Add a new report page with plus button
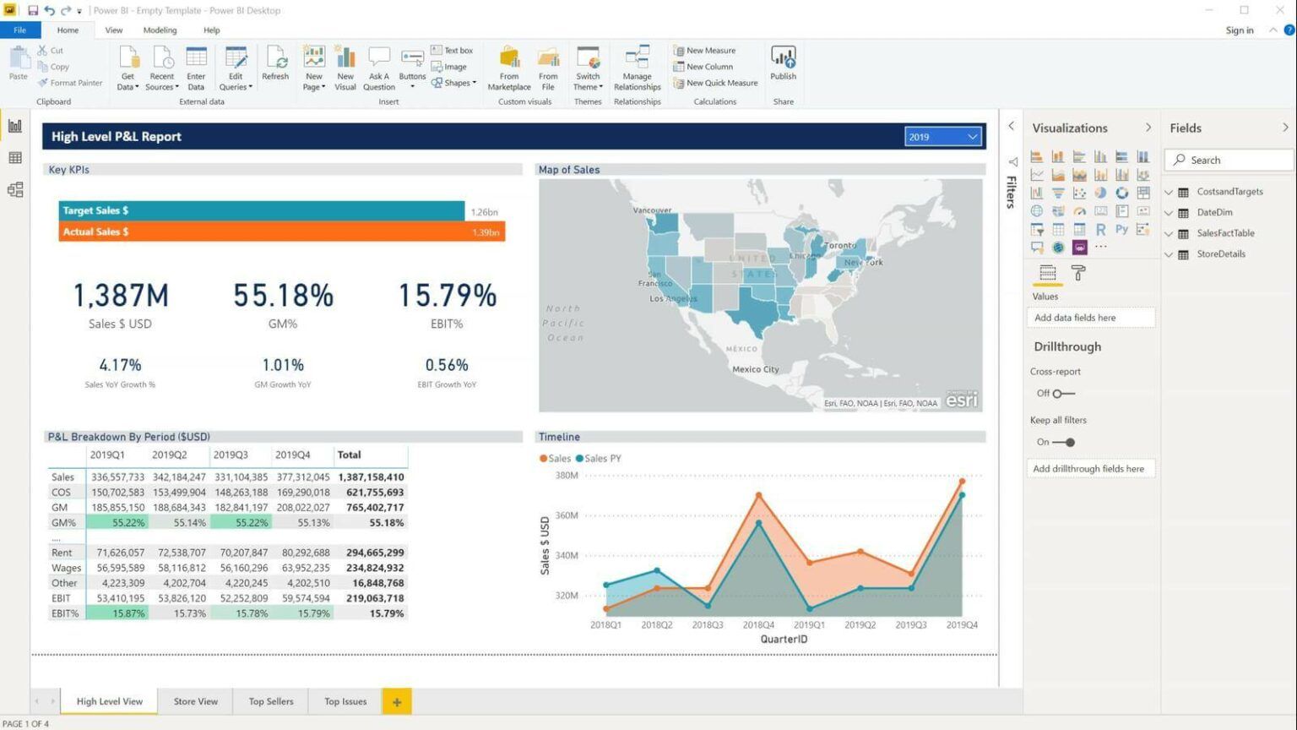Viewport: 1297px width, 730px height. pos(396,700)
